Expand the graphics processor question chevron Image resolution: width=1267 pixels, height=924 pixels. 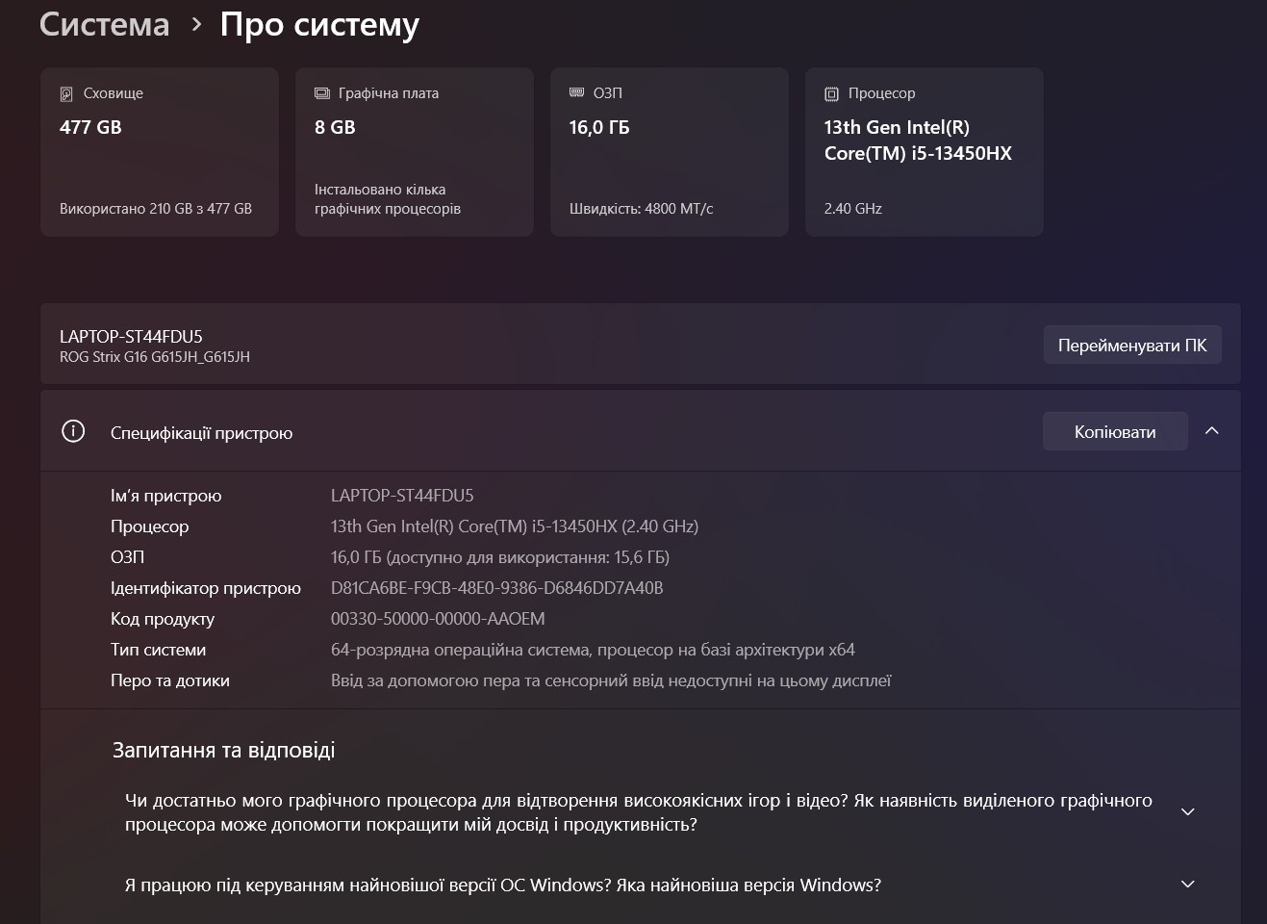(1188, 812)
